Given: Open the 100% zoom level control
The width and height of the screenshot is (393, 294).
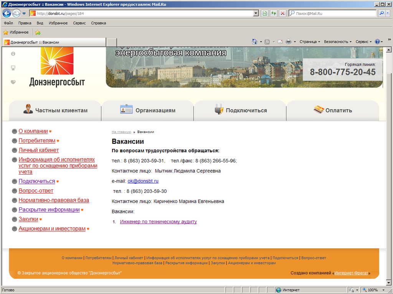Looking at the screenshot, I should 373,290.
